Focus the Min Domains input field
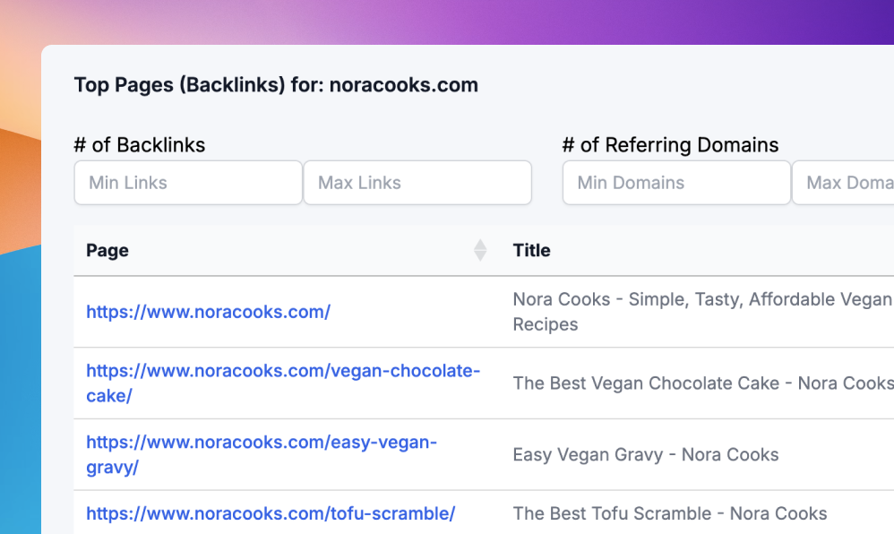 (676, 183)
